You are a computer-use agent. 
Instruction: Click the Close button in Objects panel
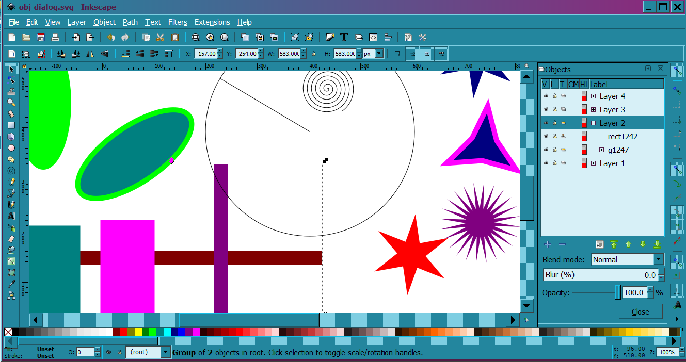coord(640,311)
